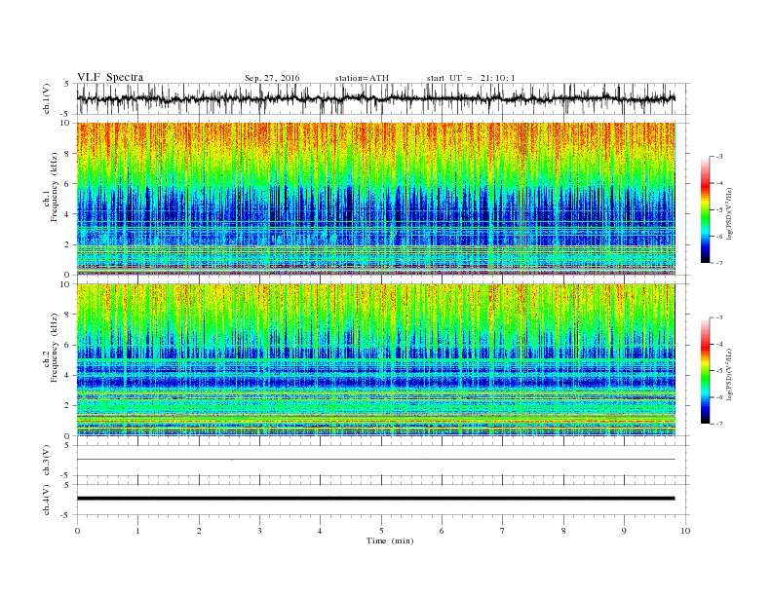Click the "4" kHz tick of ch.2 spectrogram

coord(68,375)
